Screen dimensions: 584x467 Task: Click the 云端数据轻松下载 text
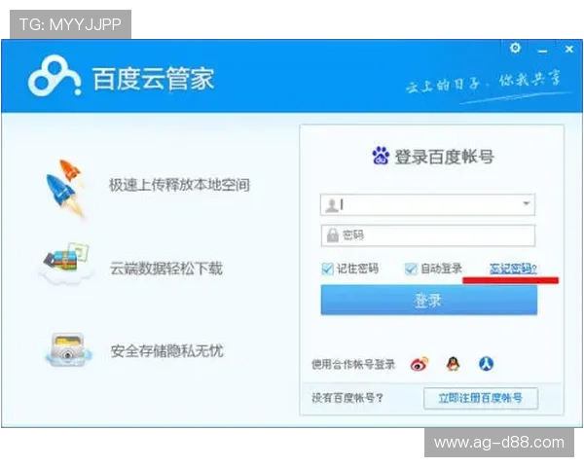165,269
